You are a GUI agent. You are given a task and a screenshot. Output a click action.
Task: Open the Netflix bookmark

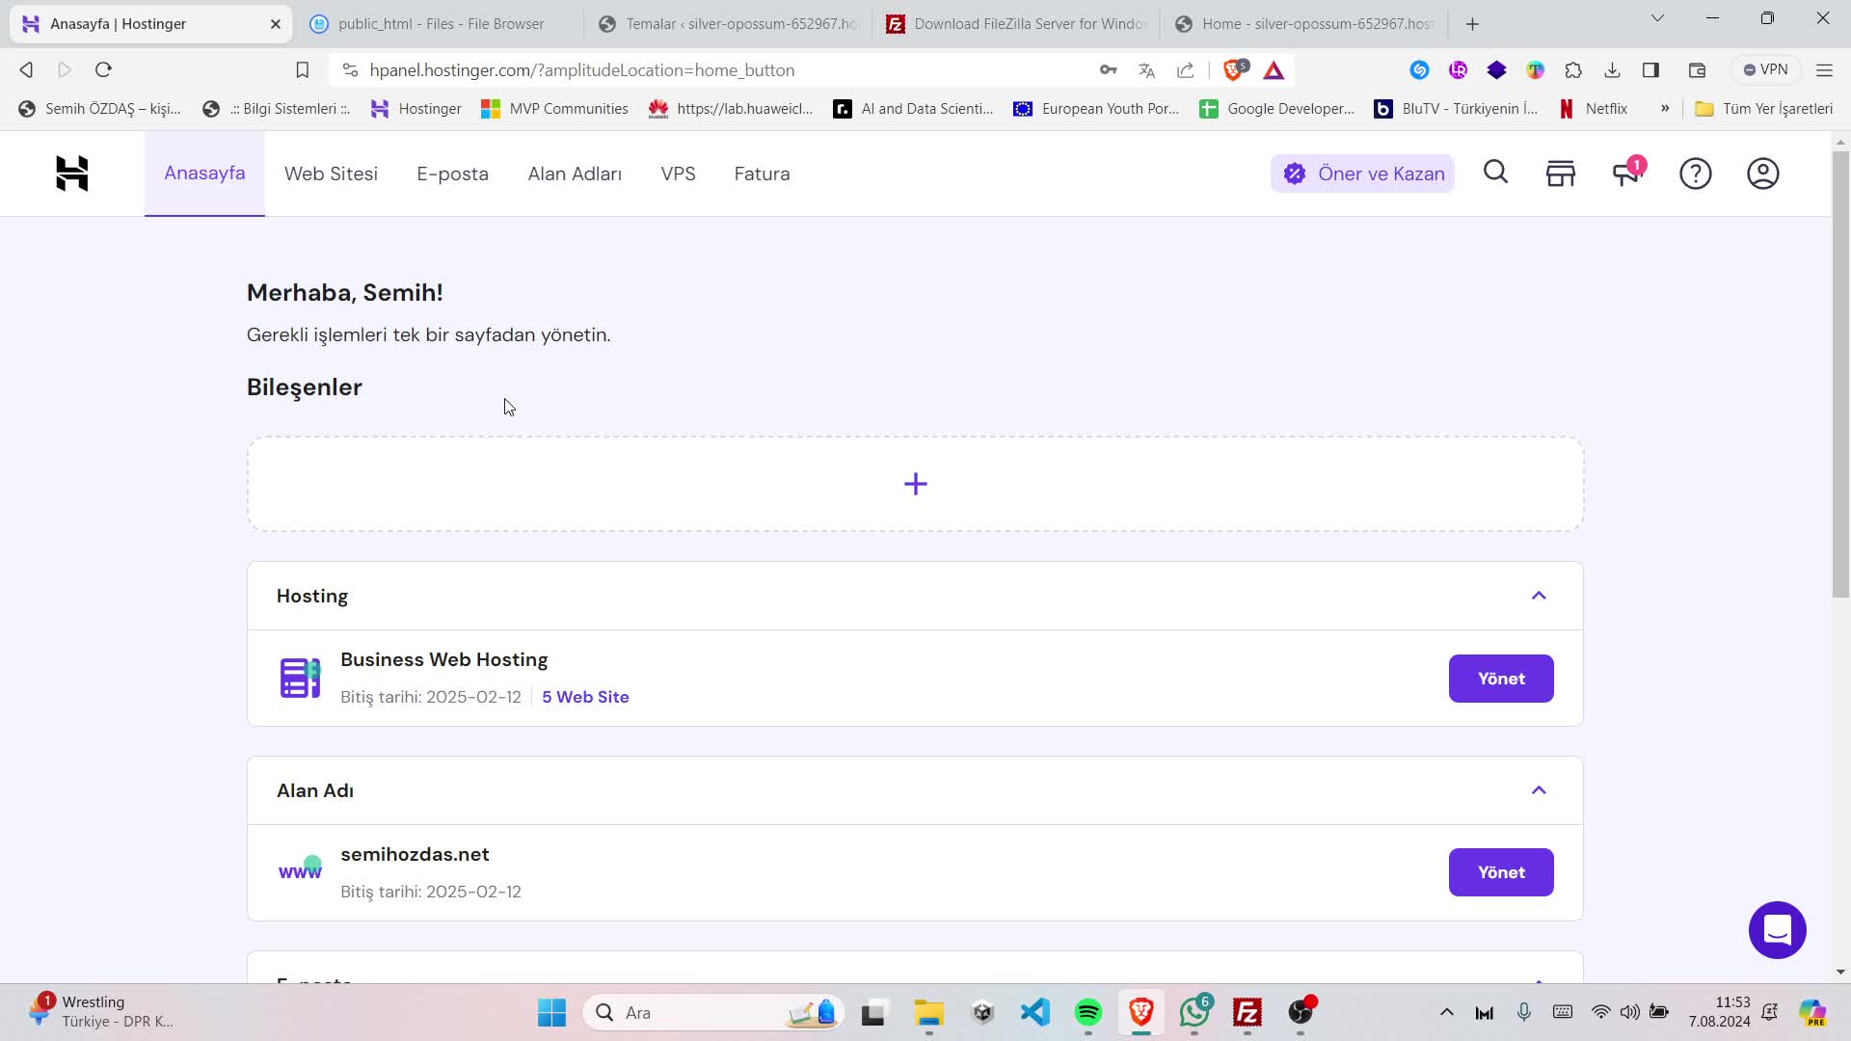click(x=1593, y=108)
